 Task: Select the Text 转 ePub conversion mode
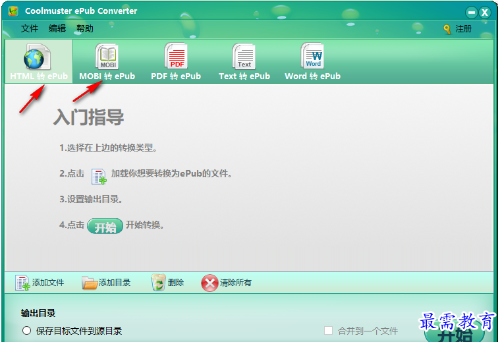click(244, 61)
